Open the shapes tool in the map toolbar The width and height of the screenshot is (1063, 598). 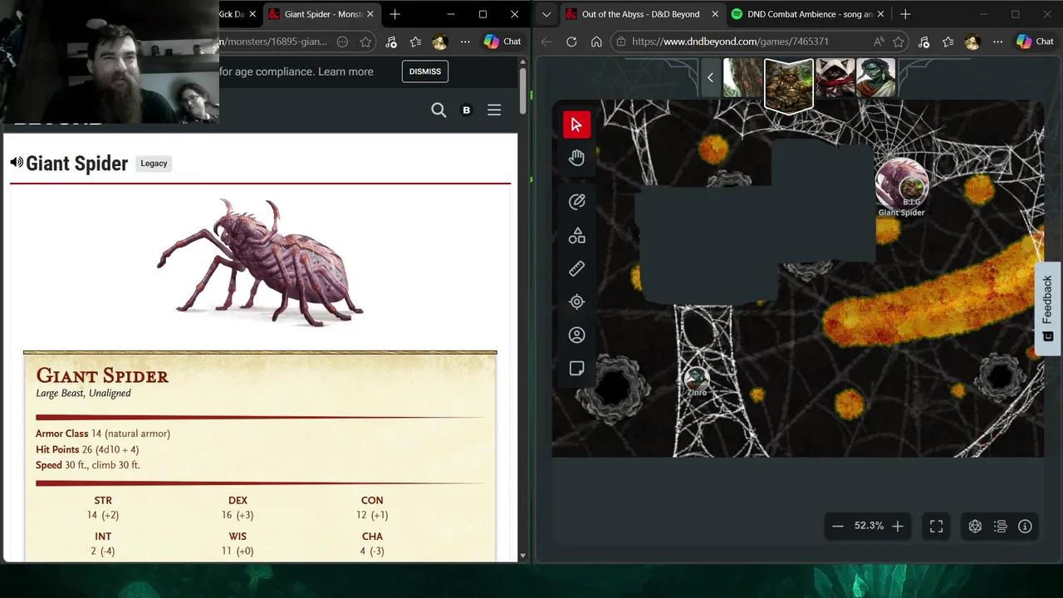pos(576,236)
